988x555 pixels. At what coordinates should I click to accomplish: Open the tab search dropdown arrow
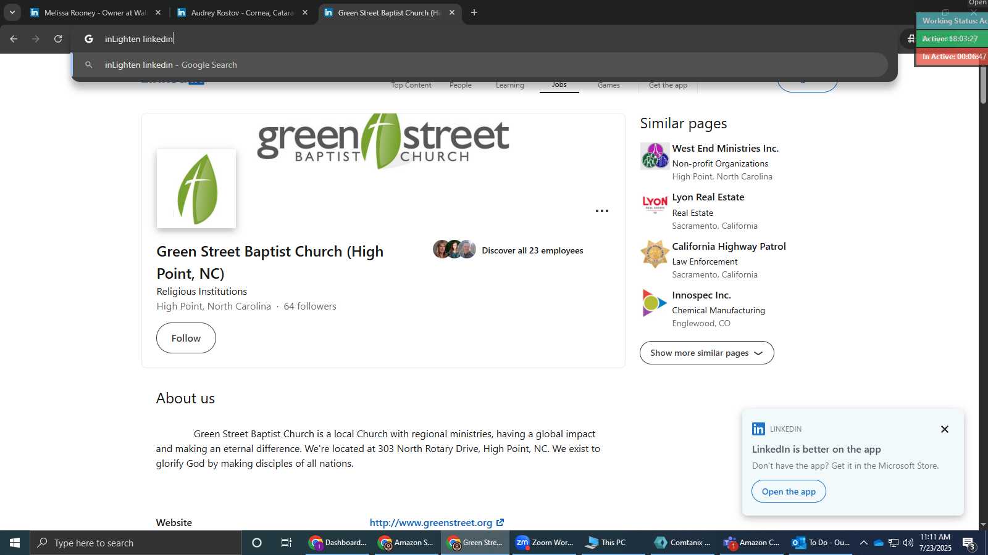tap(12, 12)
